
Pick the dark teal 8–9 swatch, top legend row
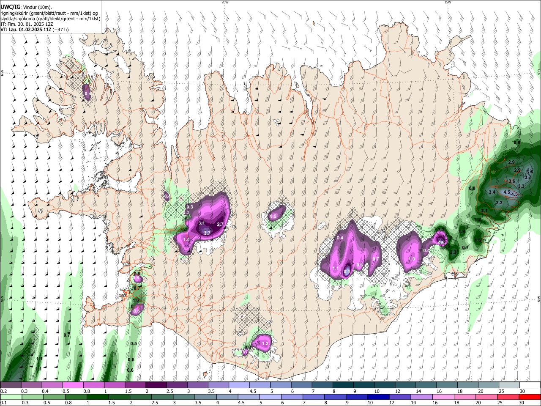coord(343,385)
